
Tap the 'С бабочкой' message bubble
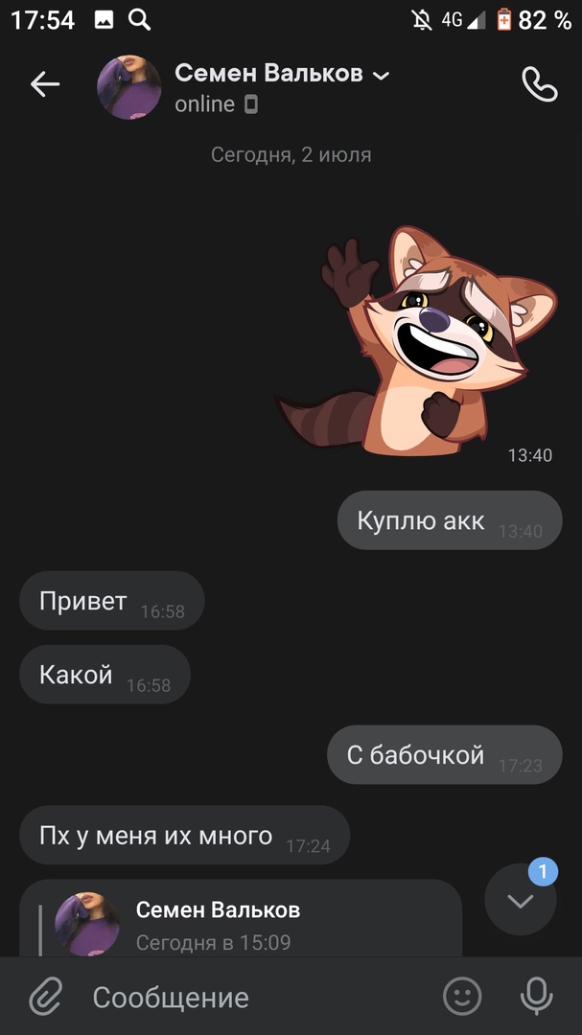(445, 754)
